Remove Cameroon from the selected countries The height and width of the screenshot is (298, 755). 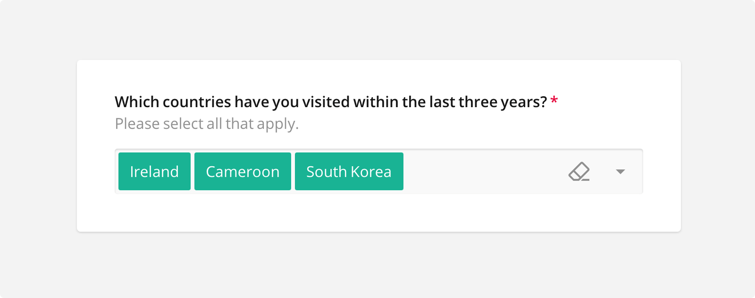(242, 172)
